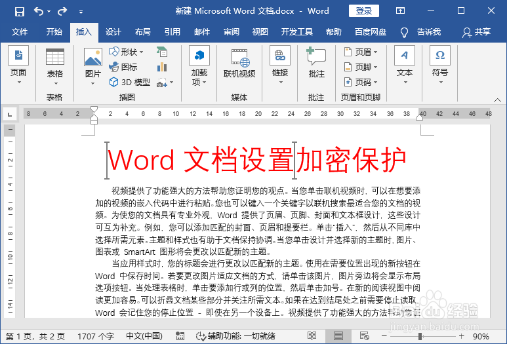507x344 pixels.
Task: Open the 链接 links dropdown
Action: (280, 66)
